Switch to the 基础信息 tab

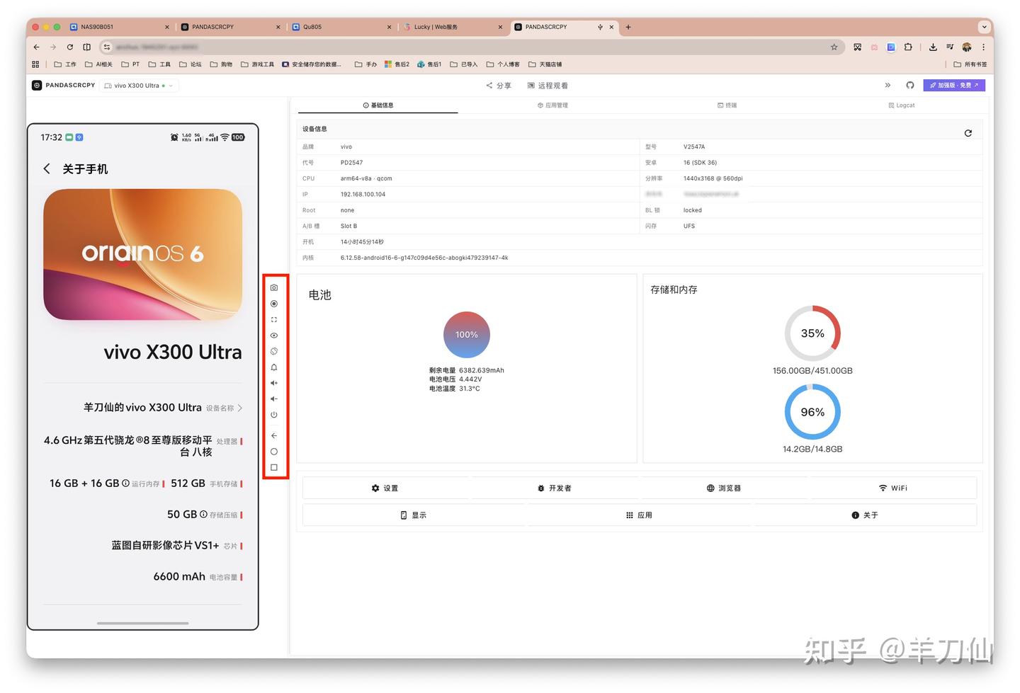378,105
